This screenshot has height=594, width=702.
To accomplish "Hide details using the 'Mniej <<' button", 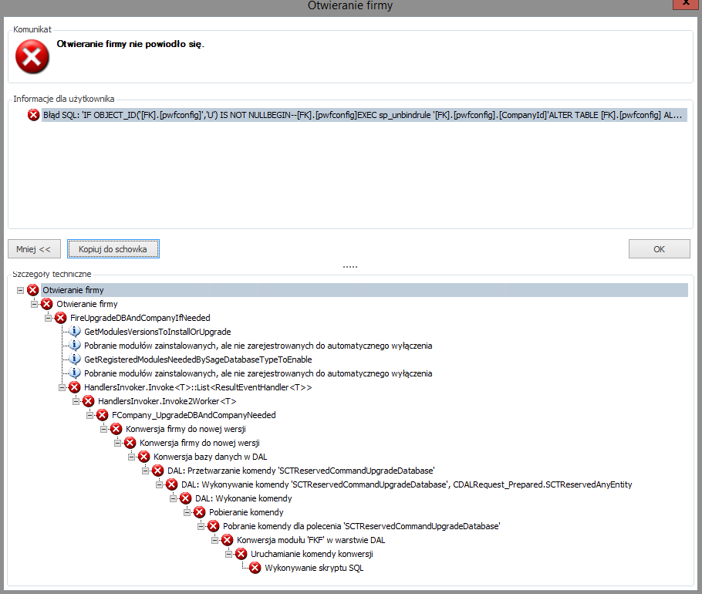I will point(33,249).
